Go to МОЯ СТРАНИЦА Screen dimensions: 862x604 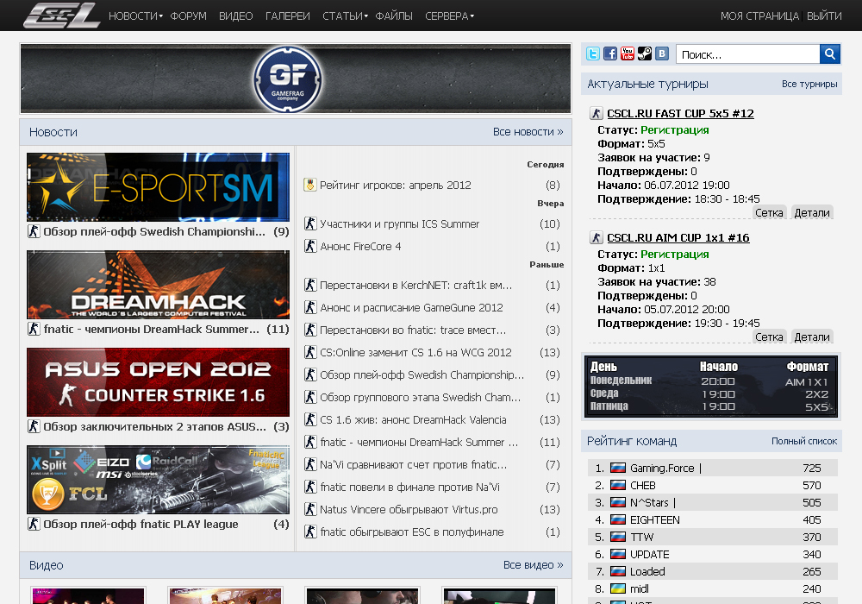click(x=759, y=16)
